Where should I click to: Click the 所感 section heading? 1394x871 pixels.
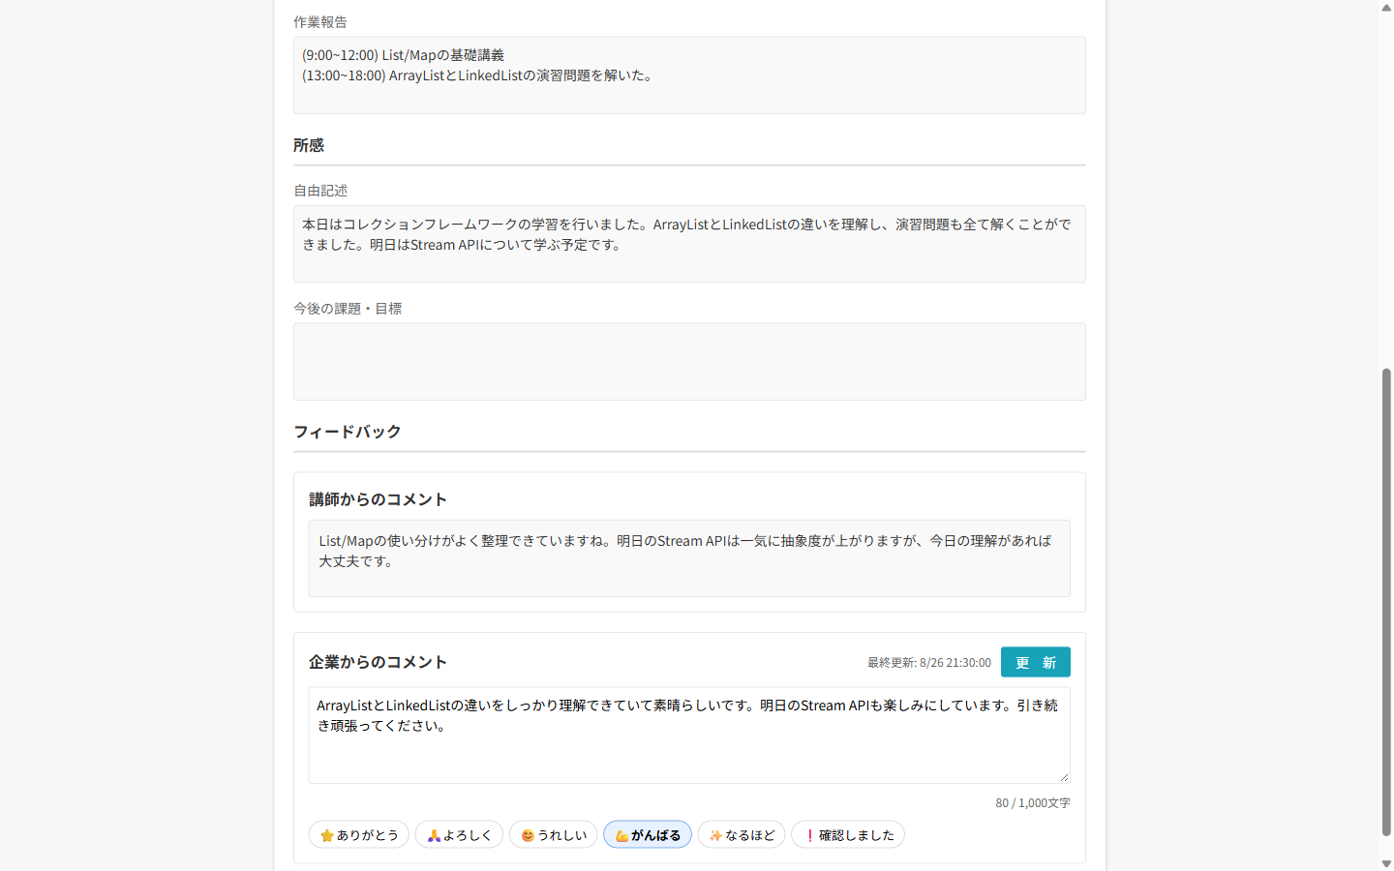[x=309, y=145]
